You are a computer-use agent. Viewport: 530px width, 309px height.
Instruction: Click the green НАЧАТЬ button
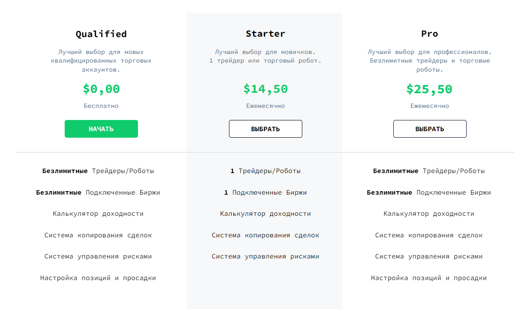[x=101, y=129]
